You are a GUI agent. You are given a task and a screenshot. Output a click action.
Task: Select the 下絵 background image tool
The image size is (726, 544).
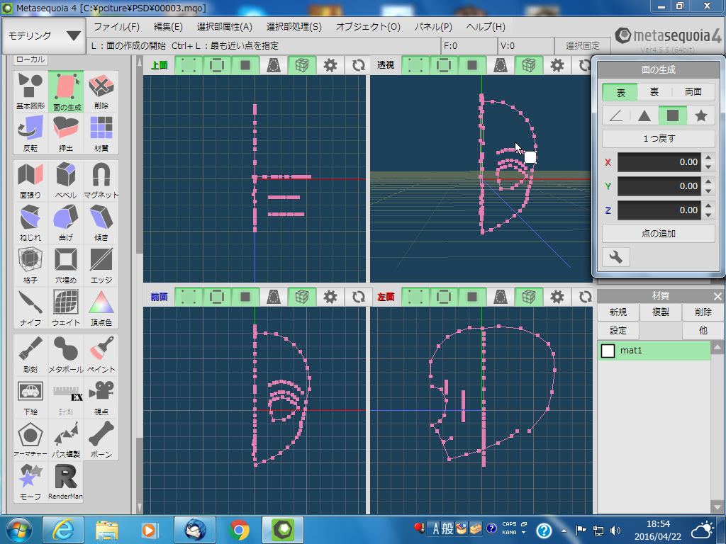(x=30, y=397)
